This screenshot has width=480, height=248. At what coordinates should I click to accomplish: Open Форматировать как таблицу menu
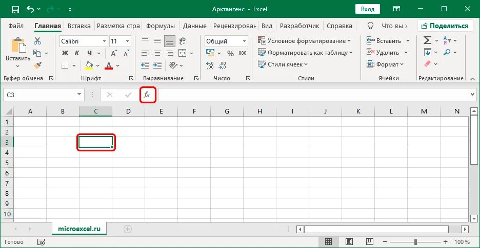[305, 53]
